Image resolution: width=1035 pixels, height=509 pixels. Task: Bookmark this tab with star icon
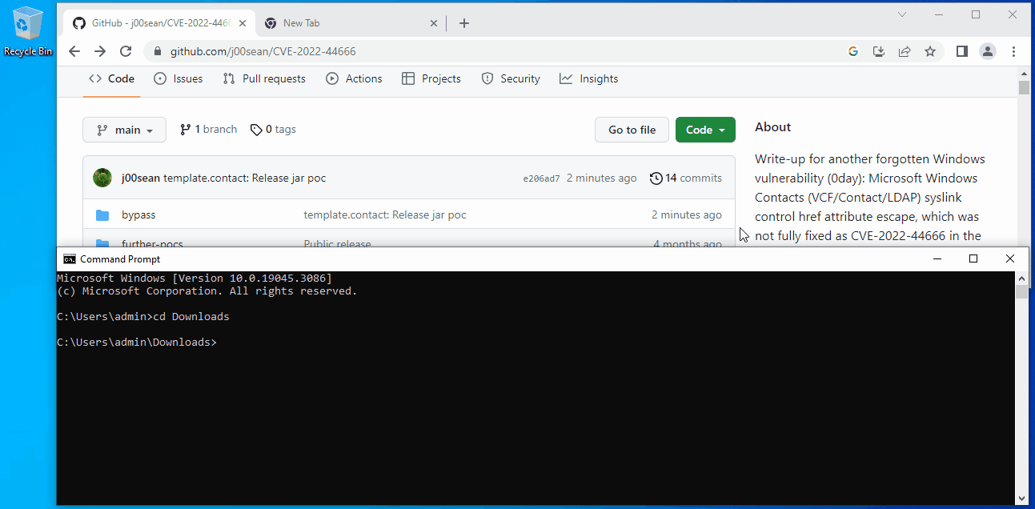pyautogui.click(x=930, y=51)
